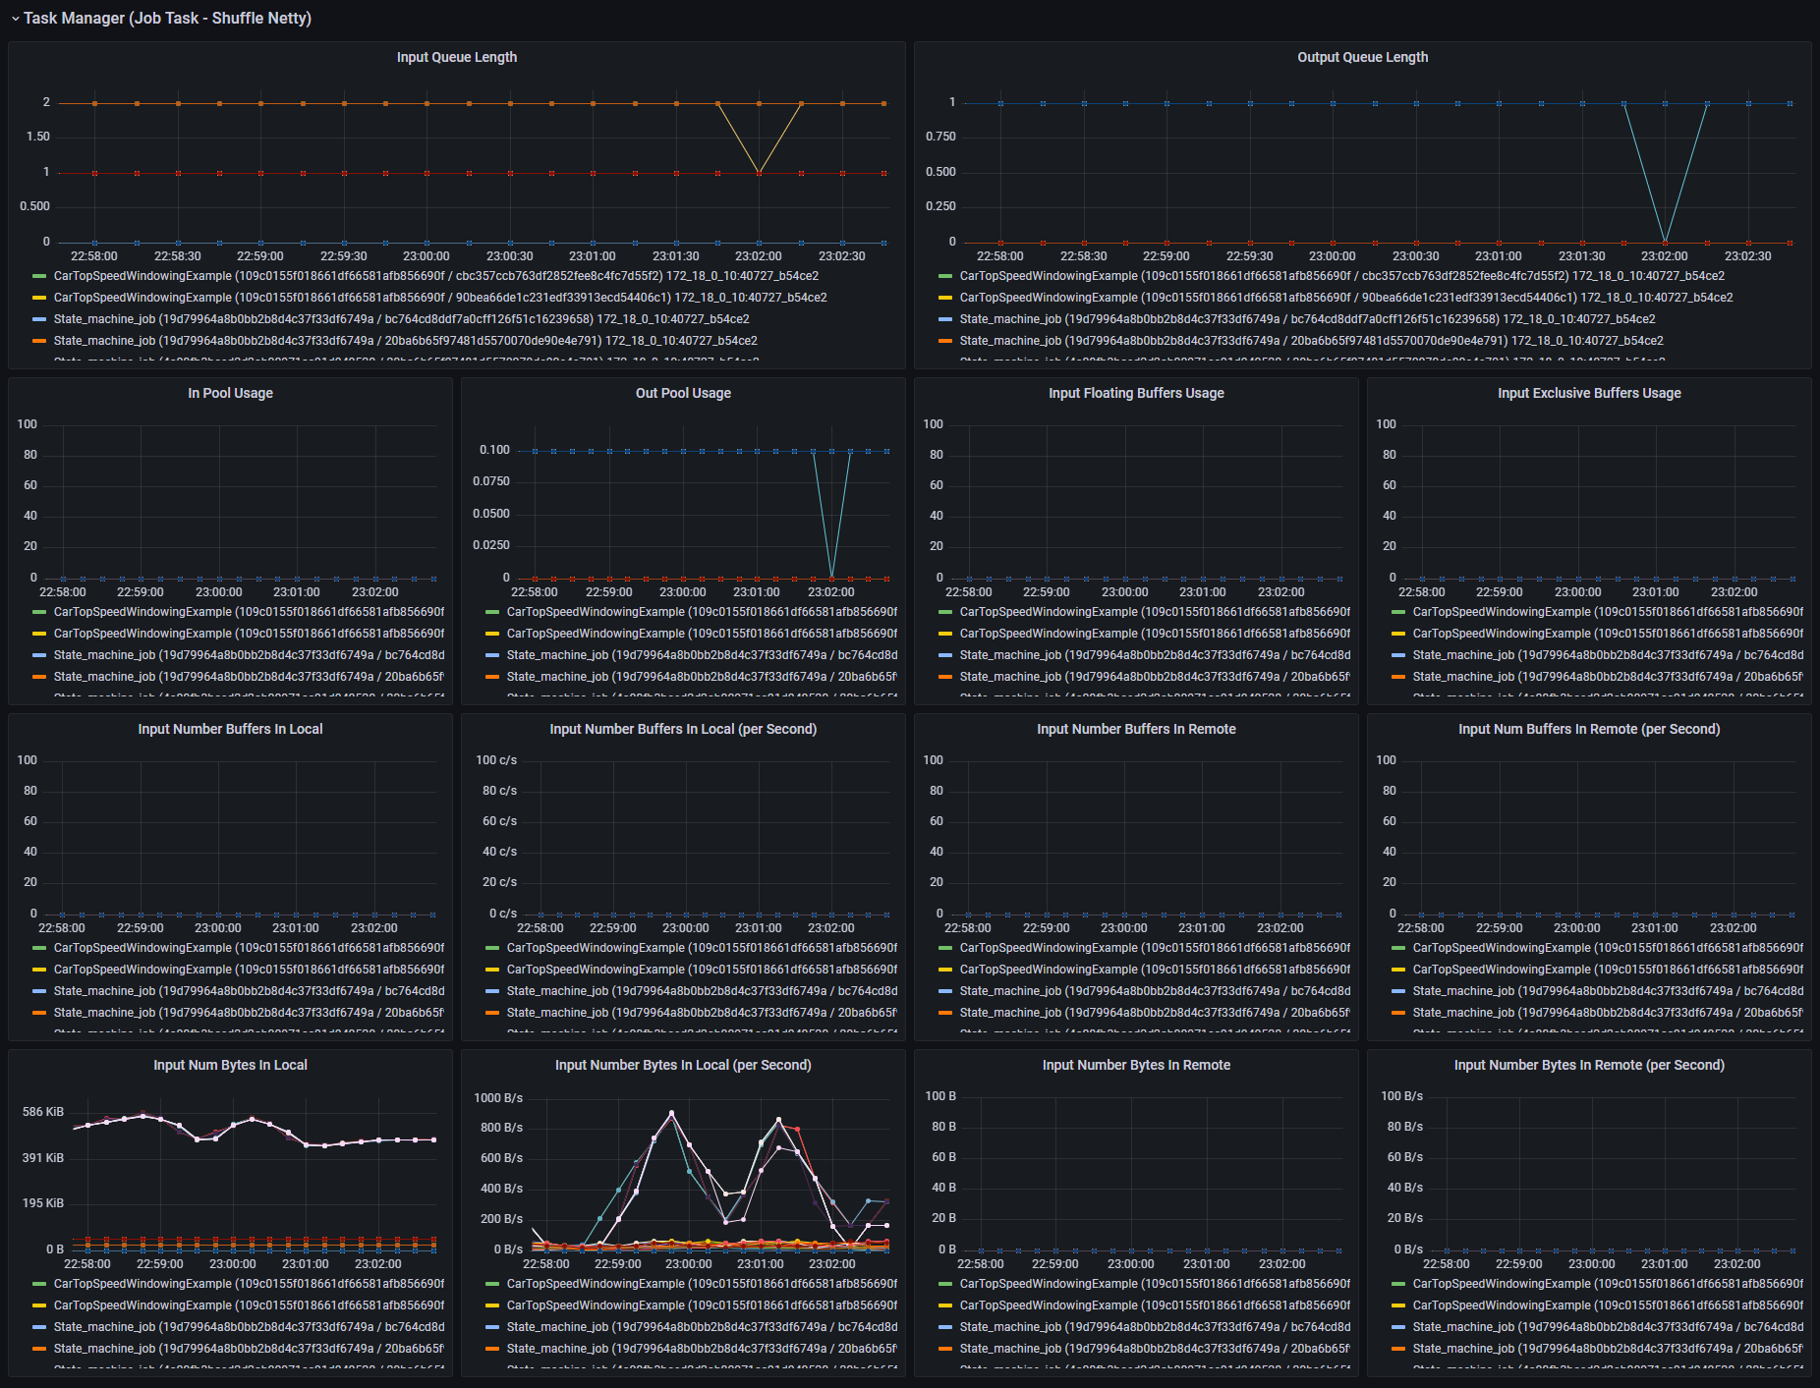Image resolution: width=1820 pixels, height=1388 pixels.
Task: Click orange series swatch in Input Exclusive Buffers Usage legend
Action: coord(1398,677)
